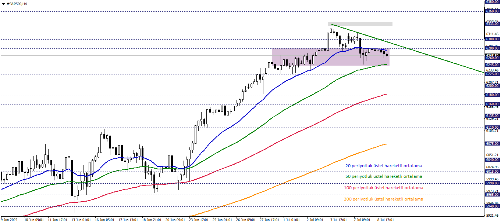Click the 26 Jun 09:01 time label

[x=246, y=220]
